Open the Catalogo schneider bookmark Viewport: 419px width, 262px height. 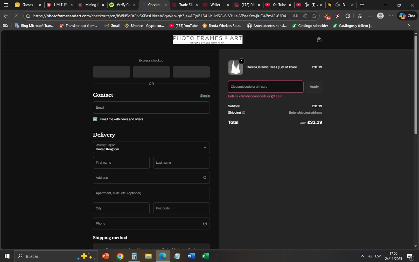click(310, 26)
